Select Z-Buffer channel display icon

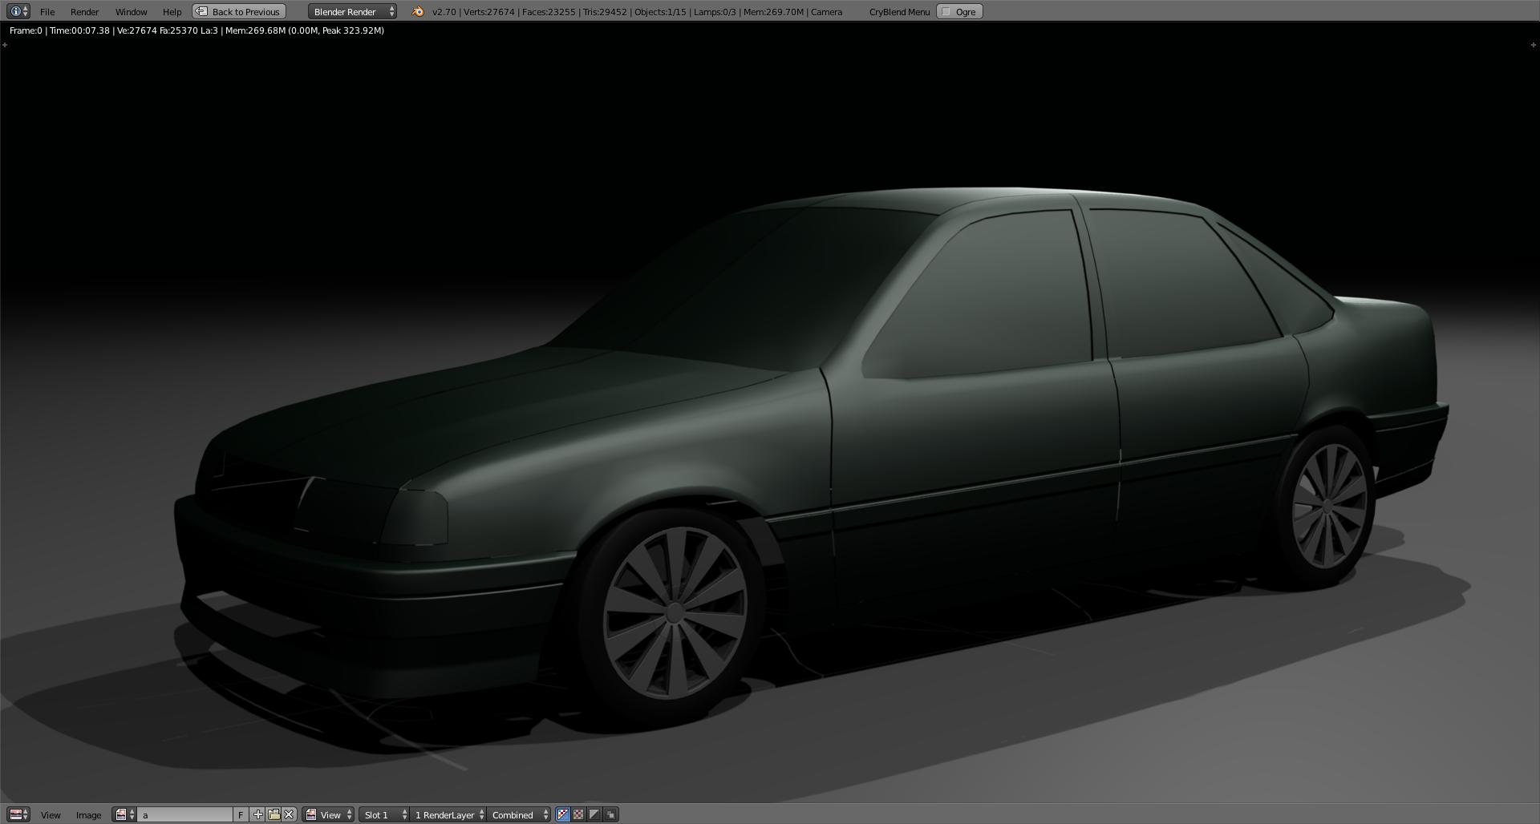coord(610,814)
